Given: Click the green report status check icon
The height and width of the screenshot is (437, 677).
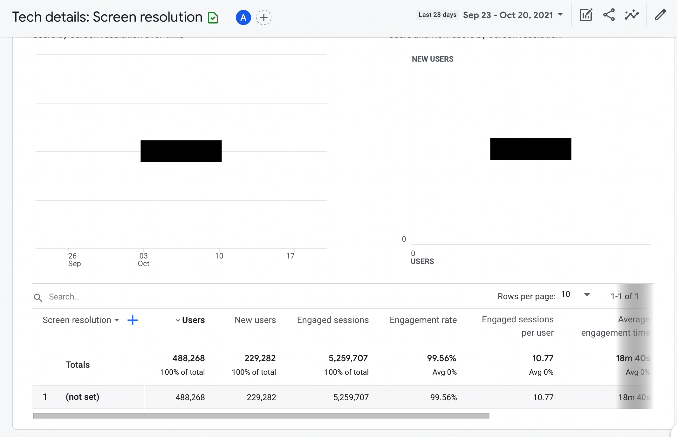Looking at the screenshot, I should tap(213, 17).
